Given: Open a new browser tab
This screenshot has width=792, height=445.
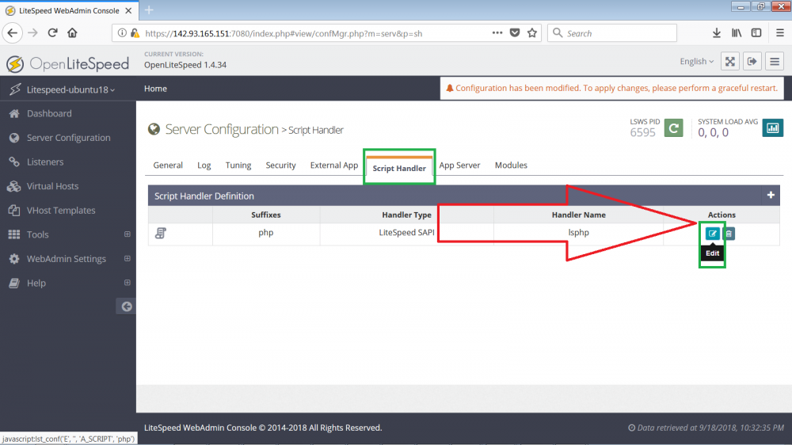Looking at the screenshot, I should point(149,10).
